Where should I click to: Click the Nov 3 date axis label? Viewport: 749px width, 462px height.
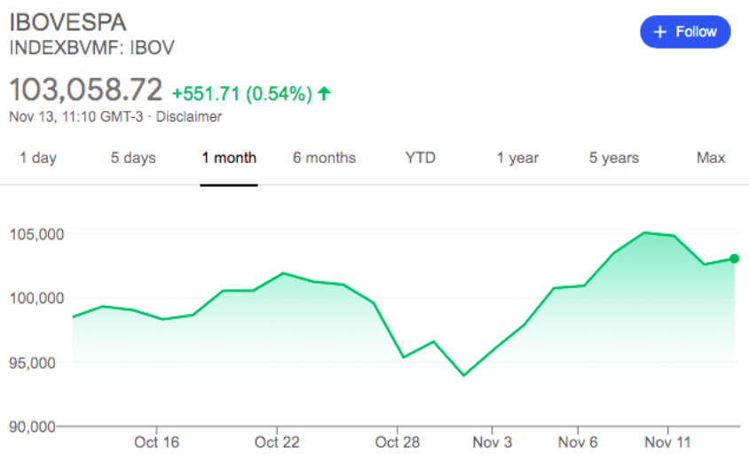pyautogui.click(x=493, y=442)
